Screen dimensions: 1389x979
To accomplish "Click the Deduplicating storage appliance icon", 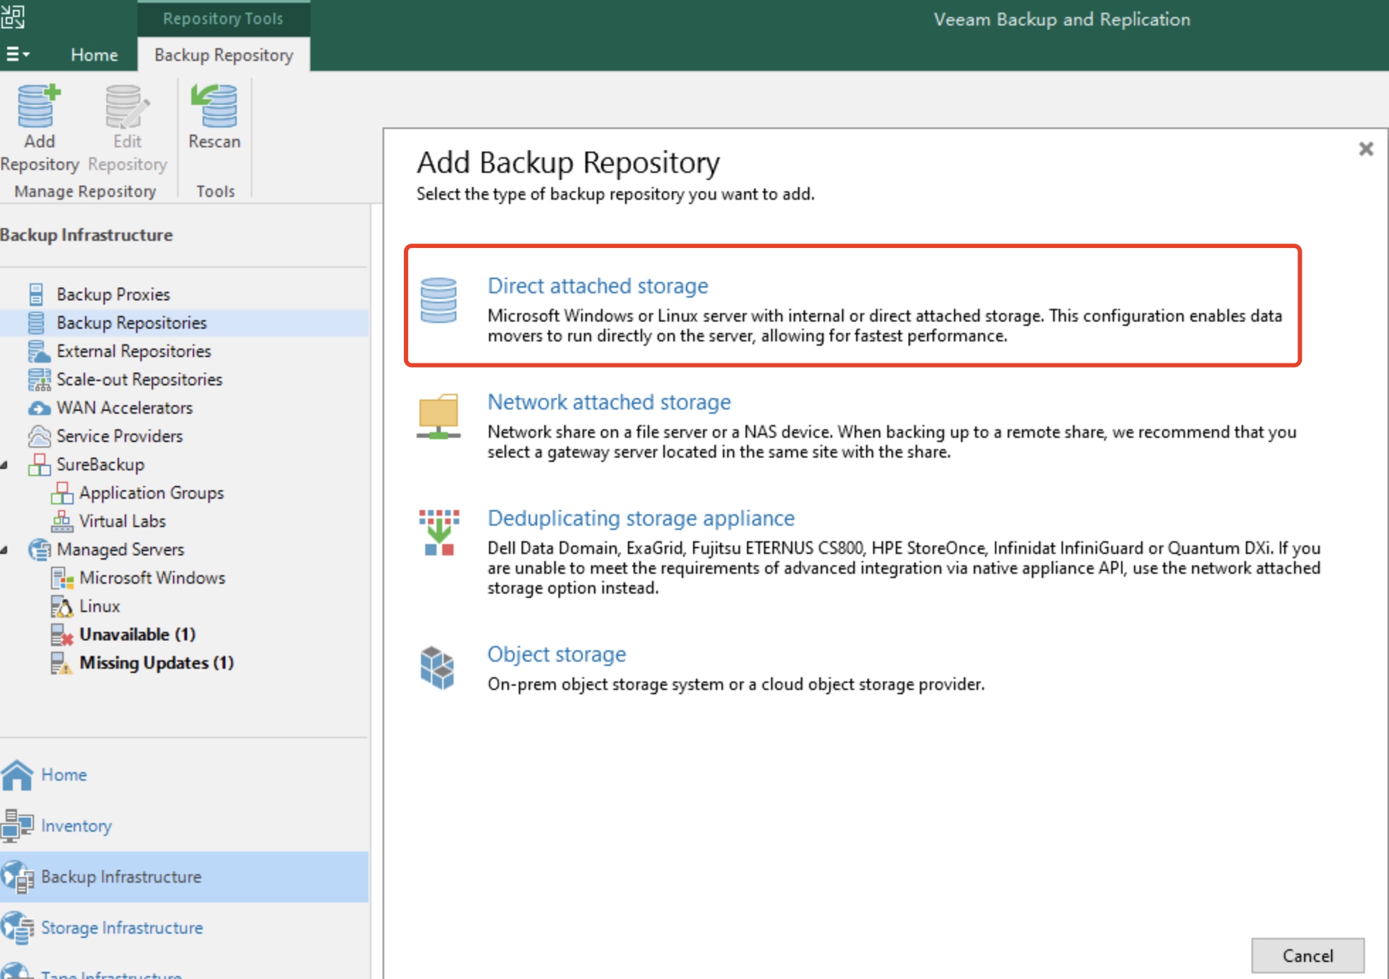I will tap(439, 532).
